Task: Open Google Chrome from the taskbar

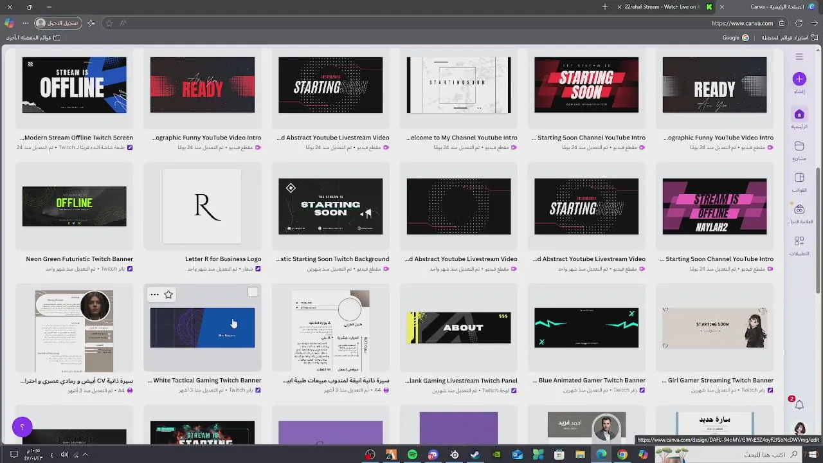Action: (x=622, y=455)
